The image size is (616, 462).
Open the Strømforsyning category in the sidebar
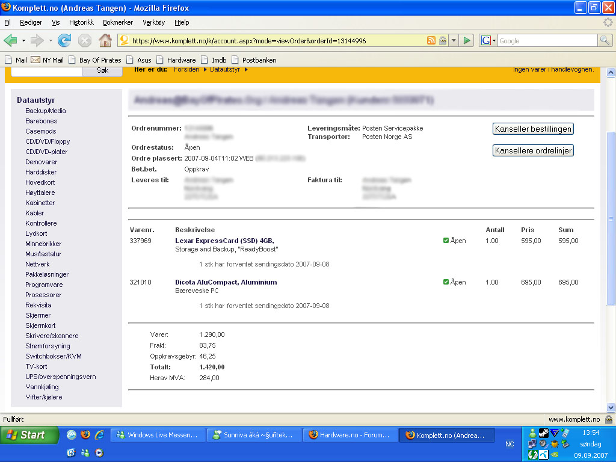tap(48, 346)
